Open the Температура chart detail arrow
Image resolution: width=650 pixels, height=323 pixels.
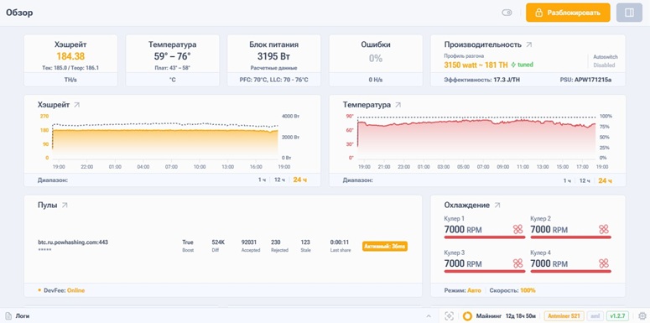click(398, 105)
